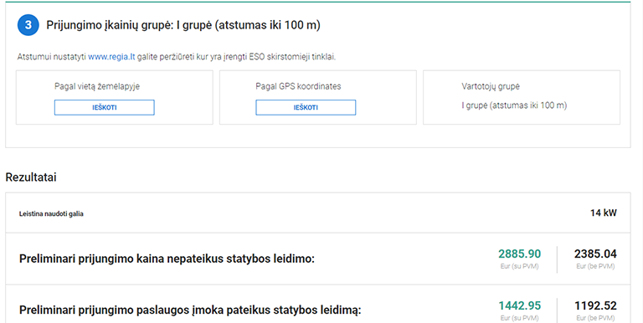
Task: Click the Pagal GPS koordinates label
Action: click(x=298, y=86)
